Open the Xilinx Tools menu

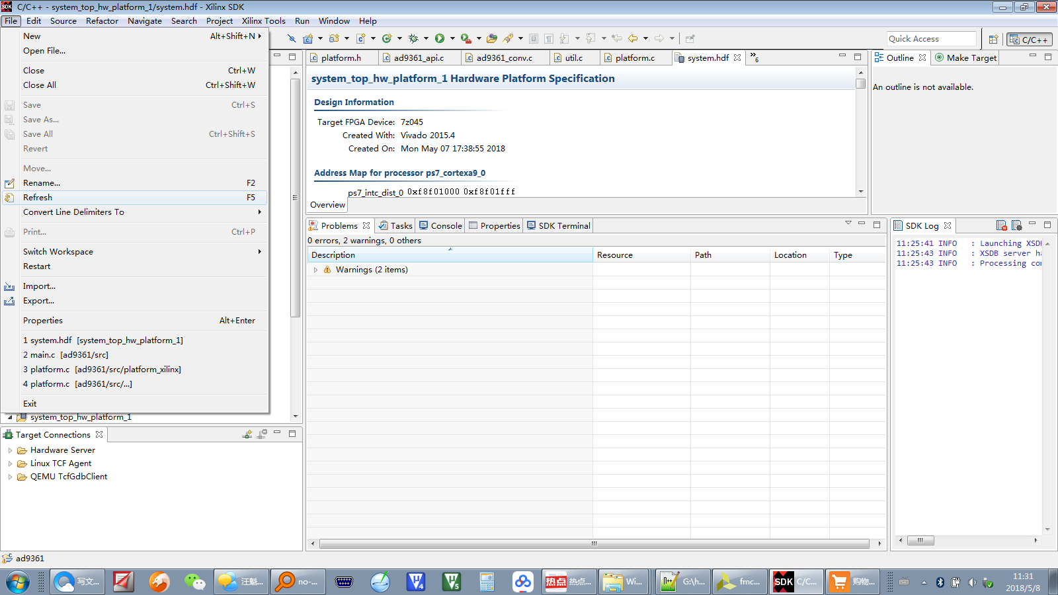(x=263, y=21)
